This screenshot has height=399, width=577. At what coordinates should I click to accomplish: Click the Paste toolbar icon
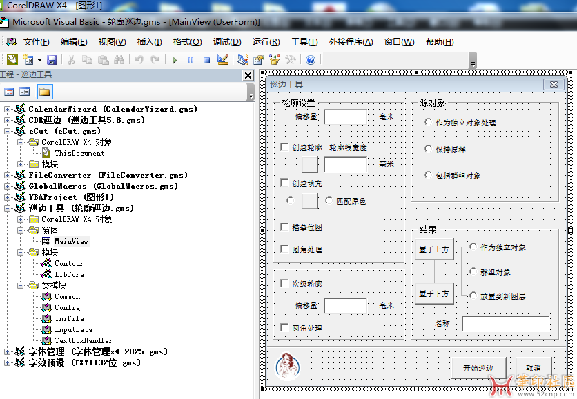[x=103, y=59]
